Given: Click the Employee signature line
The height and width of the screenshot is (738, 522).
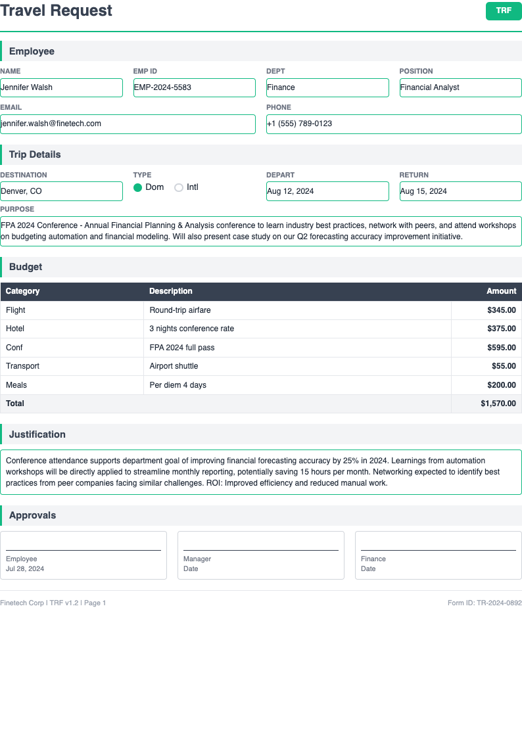Looking at the screenshot, I should tap(83, 555).
